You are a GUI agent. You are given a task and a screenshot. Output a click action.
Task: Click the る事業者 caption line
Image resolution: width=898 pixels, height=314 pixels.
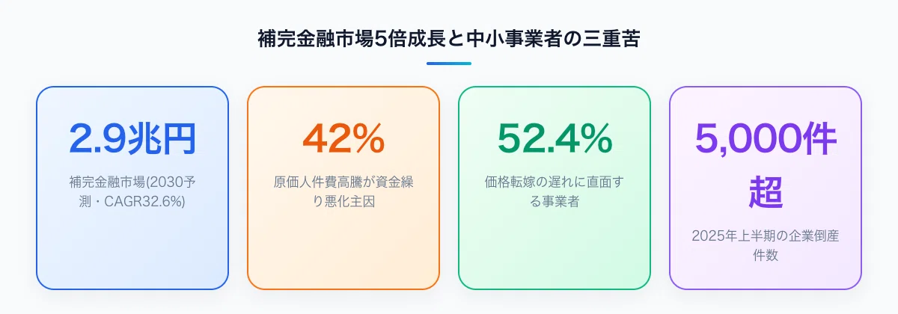(555, 201)
